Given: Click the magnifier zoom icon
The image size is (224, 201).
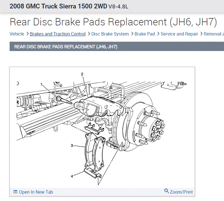Looking at the screenshot, I should [167, 191].
